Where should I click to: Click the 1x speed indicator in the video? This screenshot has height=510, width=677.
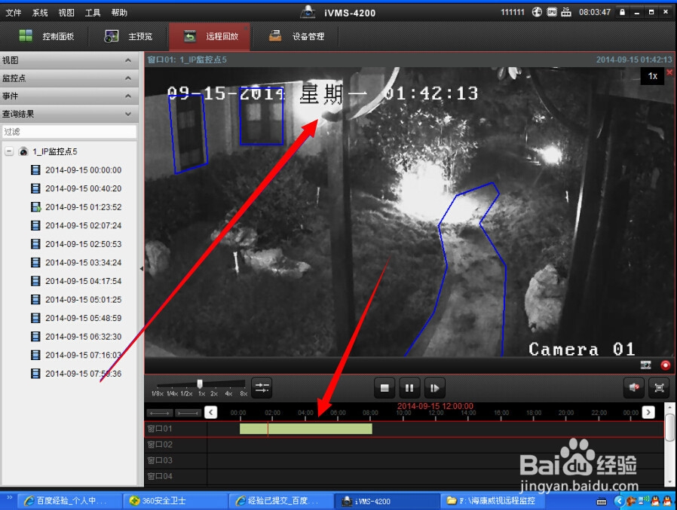coord(652,76)
